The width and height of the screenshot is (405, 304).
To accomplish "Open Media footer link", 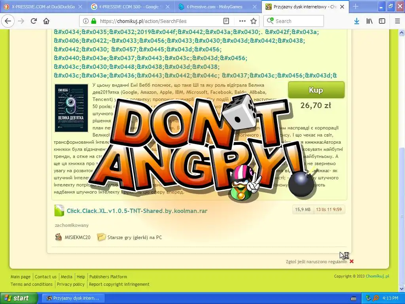I will 66,277.
